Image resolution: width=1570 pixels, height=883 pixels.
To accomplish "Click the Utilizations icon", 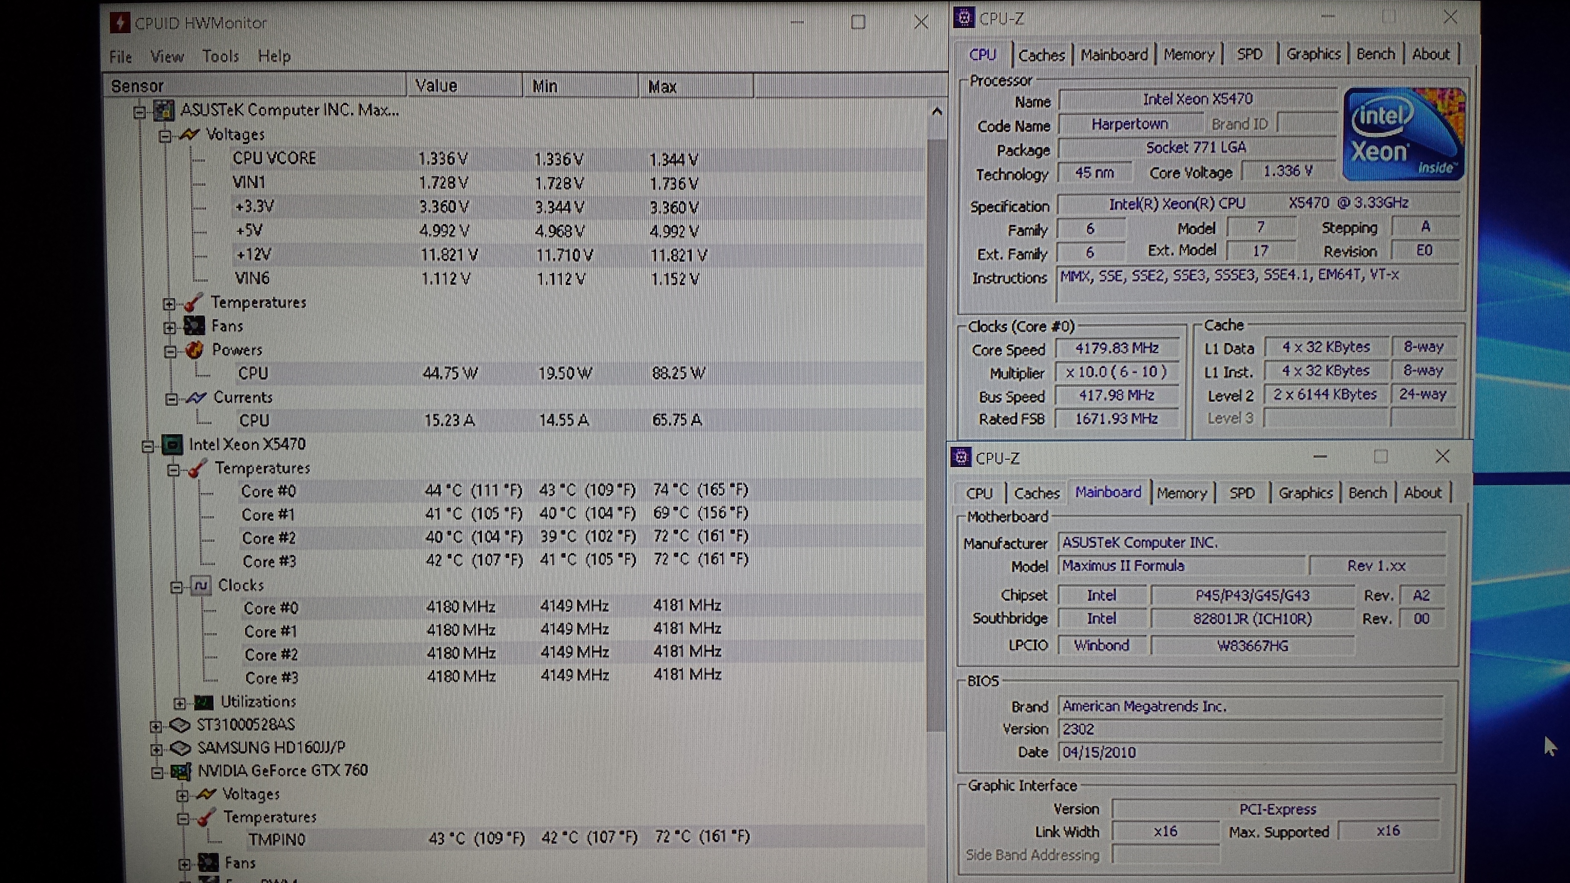I will pyautogui.click(x=203, y=702).
